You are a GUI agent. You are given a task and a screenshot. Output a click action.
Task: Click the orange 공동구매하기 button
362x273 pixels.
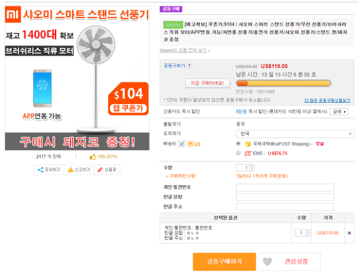224,262
